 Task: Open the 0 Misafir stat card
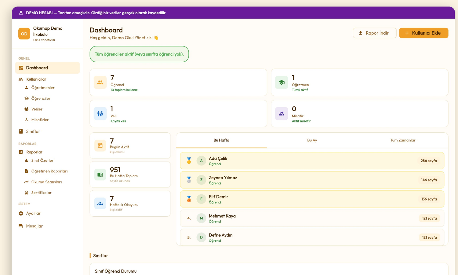pyautogui.click(x=360, y=113)
